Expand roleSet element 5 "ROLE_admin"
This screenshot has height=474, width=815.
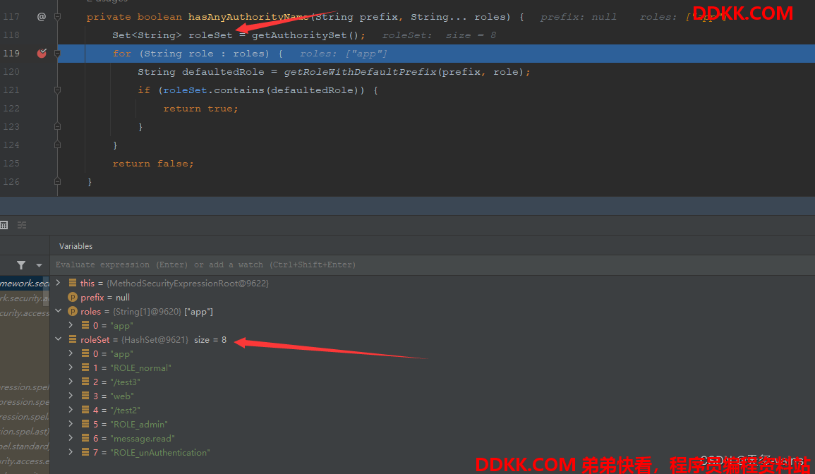point(71,424)
